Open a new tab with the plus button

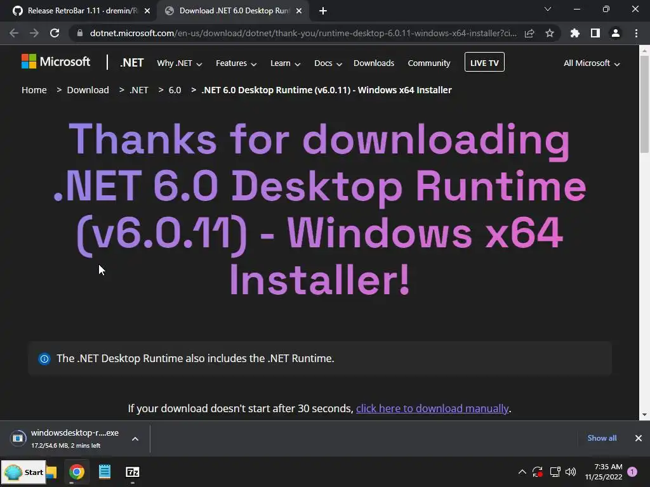pyautogui.click(x=323, y=11)
